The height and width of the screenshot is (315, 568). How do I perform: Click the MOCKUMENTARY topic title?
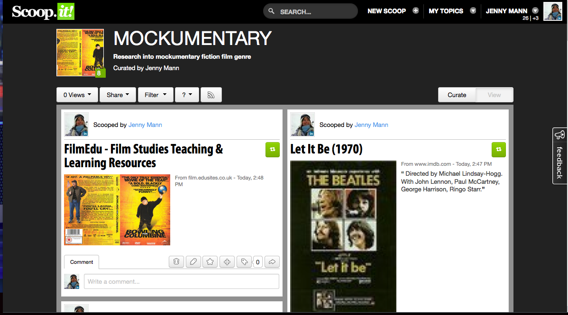(x=192, y=38)
